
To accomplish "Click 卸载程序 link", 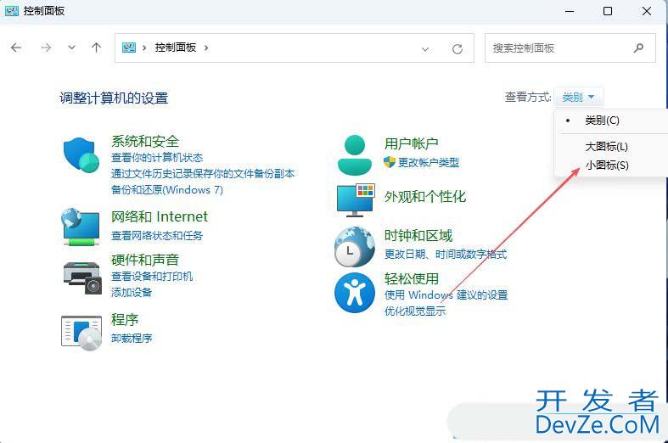I will point(132,339).
